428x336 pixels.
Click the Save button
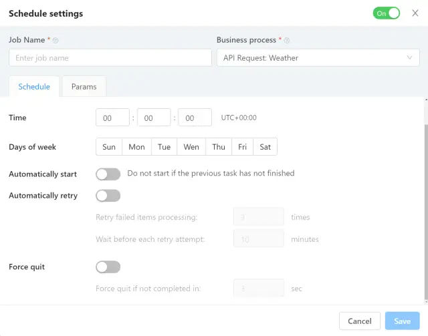[402, 321]
